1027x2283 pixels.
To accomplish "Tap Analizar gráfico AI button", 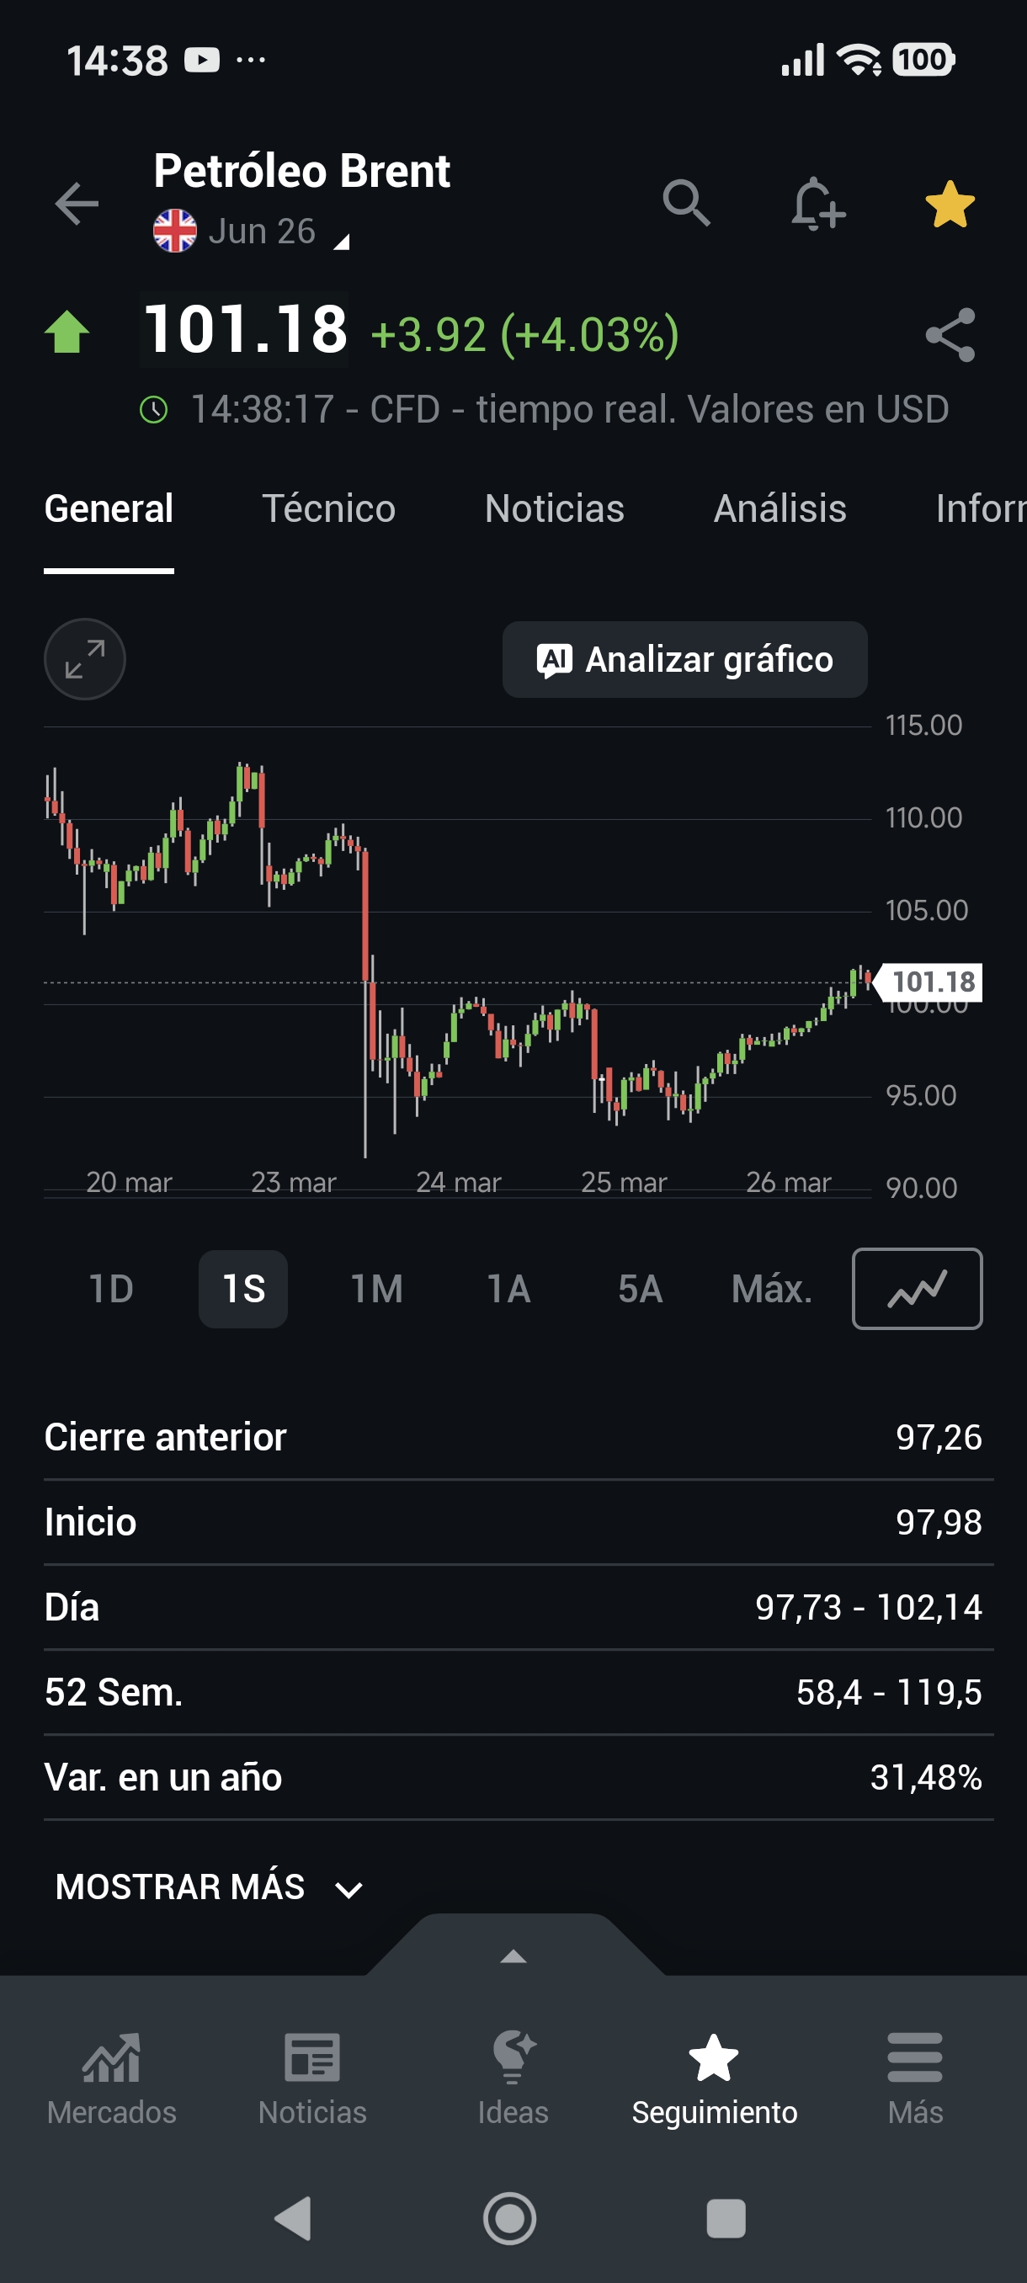I will tap(684, 659).
